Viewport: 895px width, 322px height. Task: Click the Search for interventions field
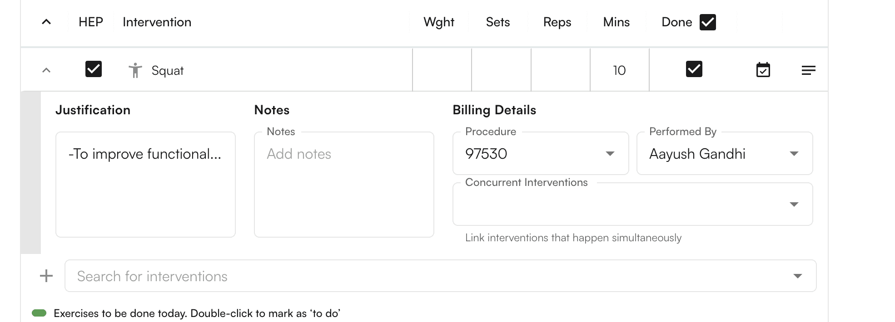318,275
